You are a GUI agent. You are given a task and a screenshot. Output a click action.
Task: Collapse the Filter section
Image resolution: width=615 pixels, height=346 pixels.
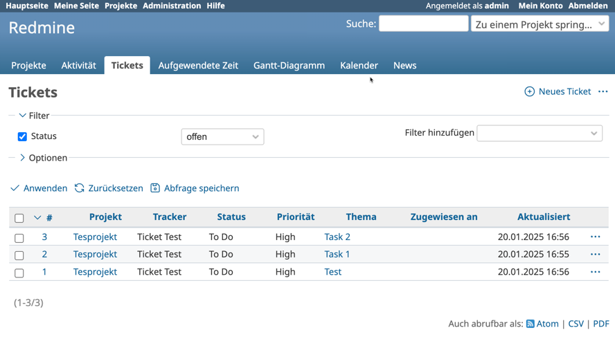[x=34, y=116]
